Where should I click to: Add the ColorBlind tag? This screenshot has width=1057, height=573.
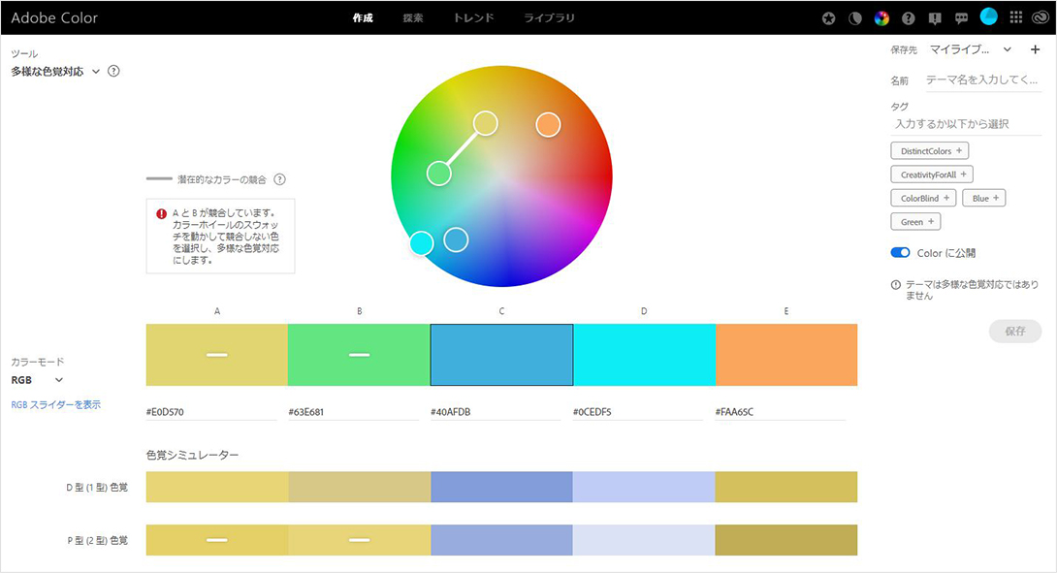click(923, 198)
